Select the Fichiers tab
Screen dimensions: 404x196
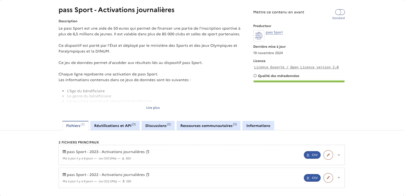[x=75, y=125]
